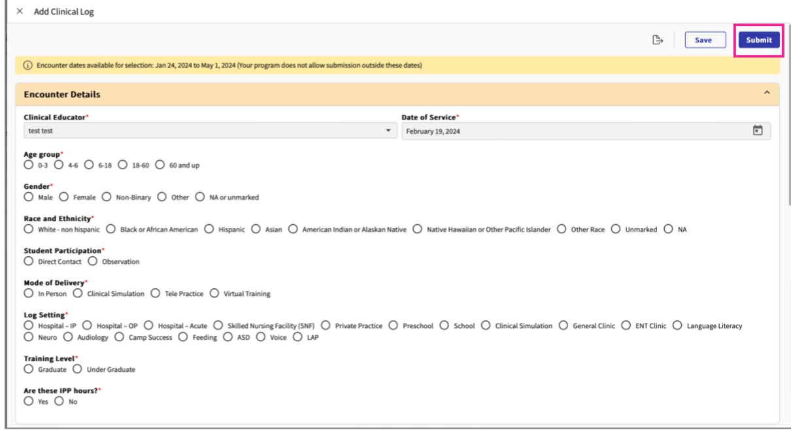The height and width of the screenshot is (430, 791).
Task: Open the Date of Service calendar picker
Action: [758, 131]
